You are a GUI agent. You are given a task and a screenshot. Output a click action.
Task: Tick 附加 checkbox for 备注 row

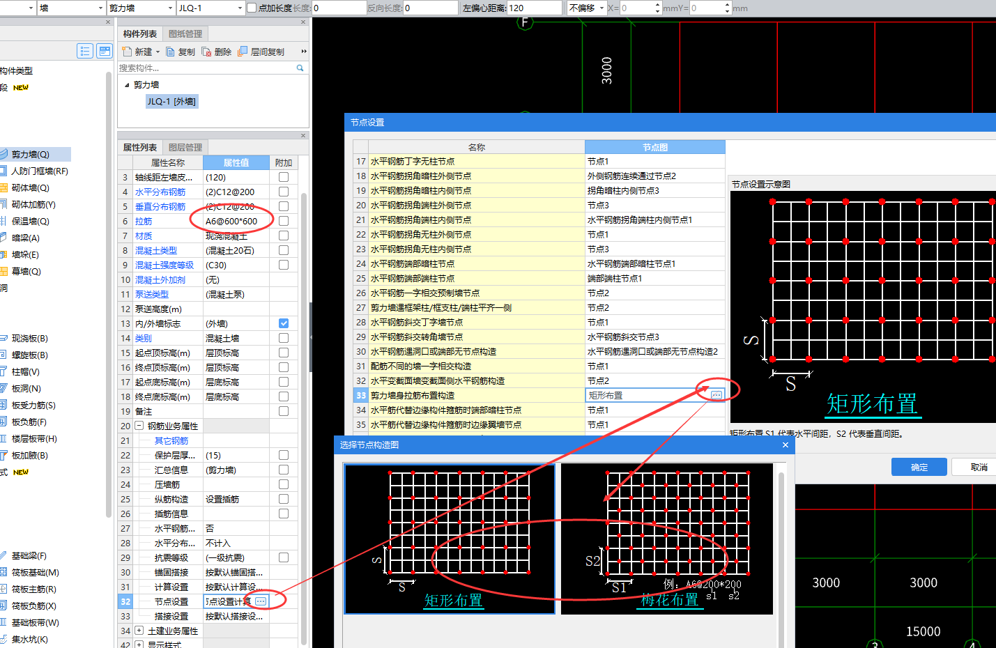(284, 411)
